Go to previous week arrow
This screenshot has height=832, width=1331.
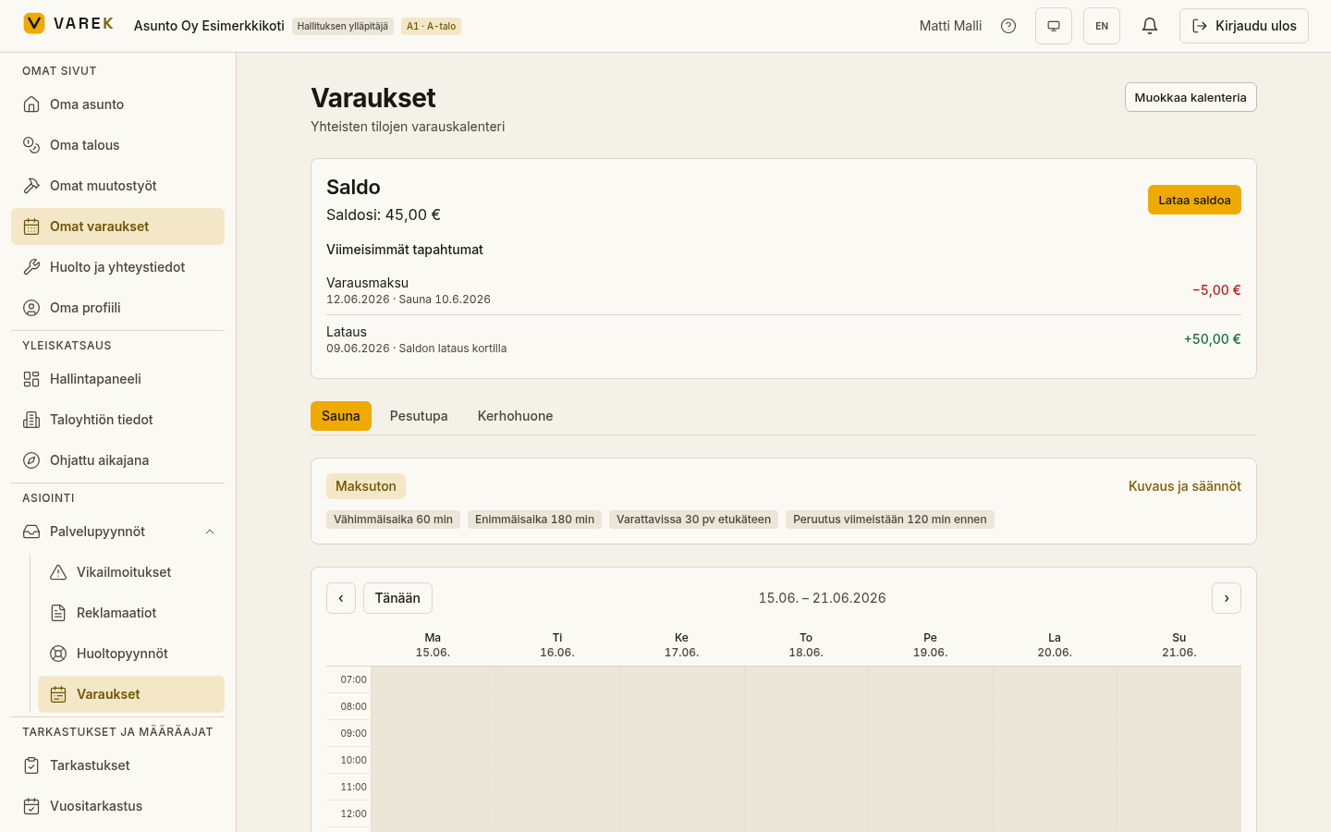[x=341, y=598]
